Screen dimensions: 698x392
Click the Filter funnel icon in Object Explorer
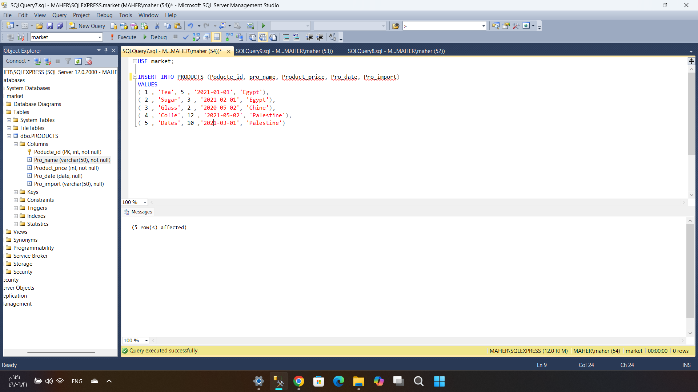[68, 61]
